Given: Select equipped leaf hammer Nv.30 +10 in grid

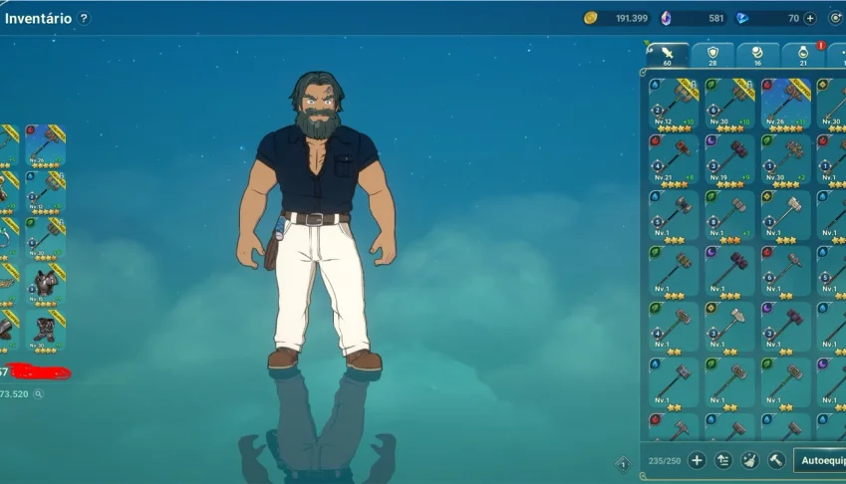Looking at the screenshot, I should click(x=729, y=105).
